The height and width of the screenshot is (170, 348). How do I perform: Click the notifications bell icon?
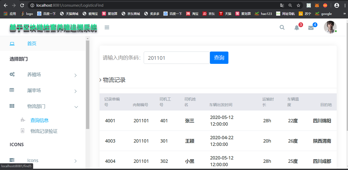(296, 28)
